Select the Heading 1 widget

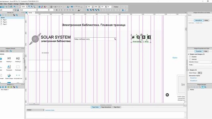pyautogui.click(x=9, y=59)
